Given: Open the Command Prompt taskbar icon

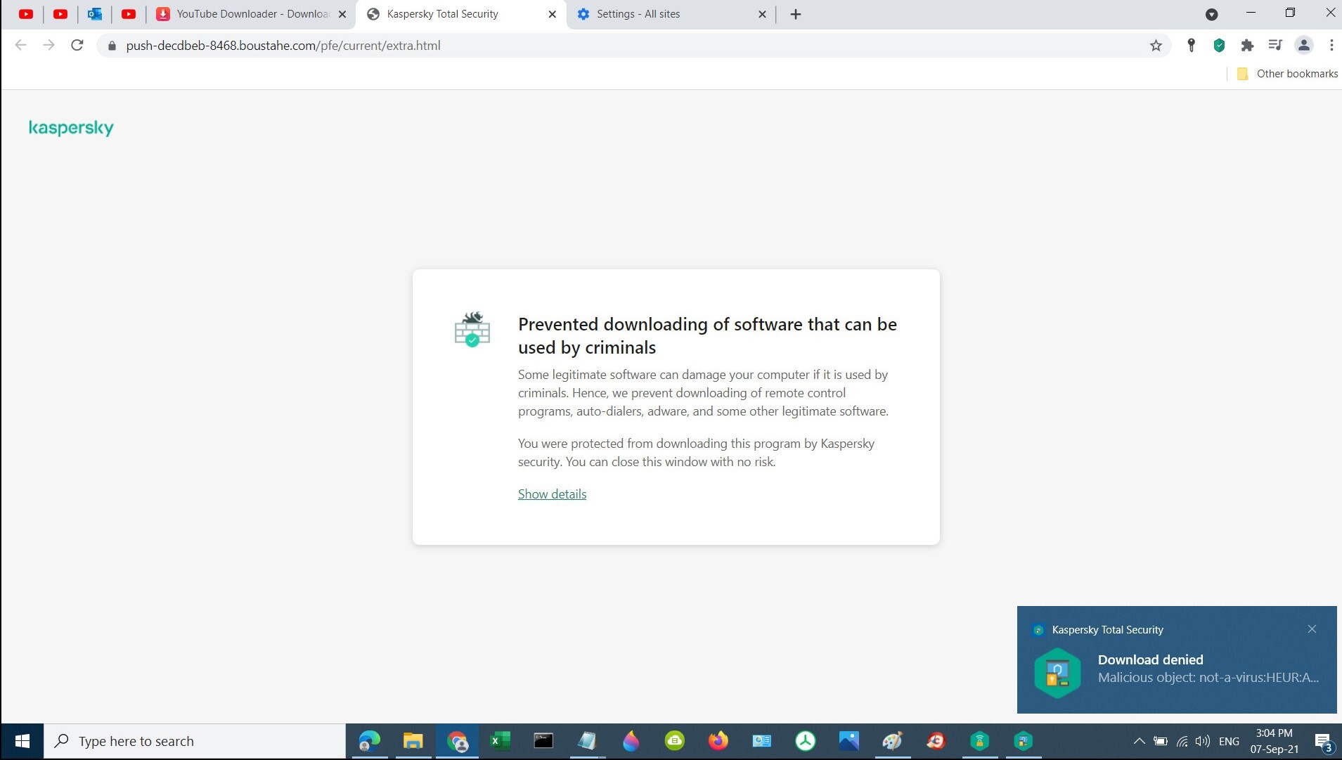Looking at the screenshot, I should pos(543,741).
